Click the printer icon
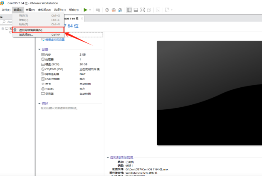The height and width of the screenshot is (180, 262). 43,89
